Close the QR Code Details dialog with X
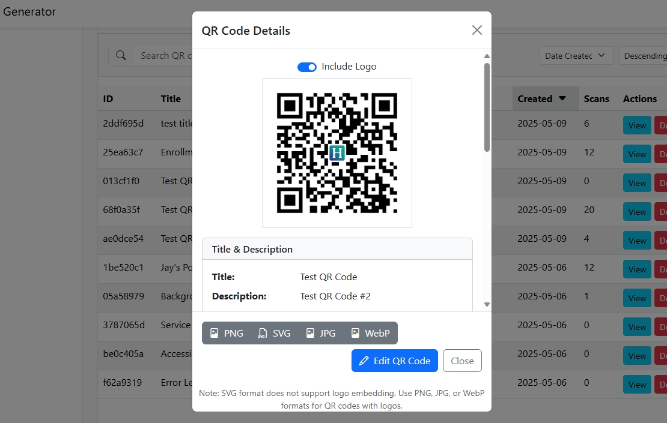The image size is (667, 423). pyautogui.click(x=477, y=30)
